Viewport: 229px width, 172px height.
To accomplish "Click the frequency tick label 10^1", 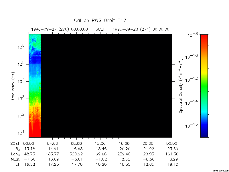I will (x=21, y=133).
